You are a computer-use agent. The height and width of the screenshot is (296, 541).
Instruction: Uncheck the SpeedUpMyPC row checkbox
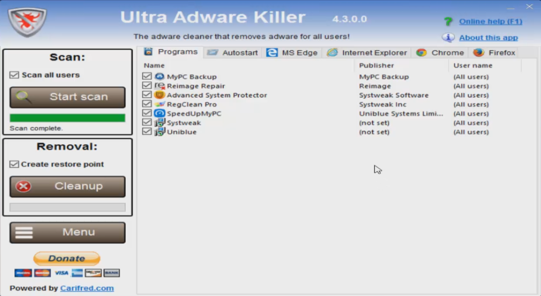[x=147, y=114]
